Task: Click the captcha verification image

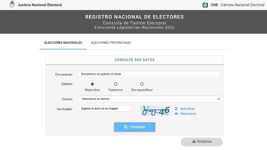Action: click(x=156, y=111)
